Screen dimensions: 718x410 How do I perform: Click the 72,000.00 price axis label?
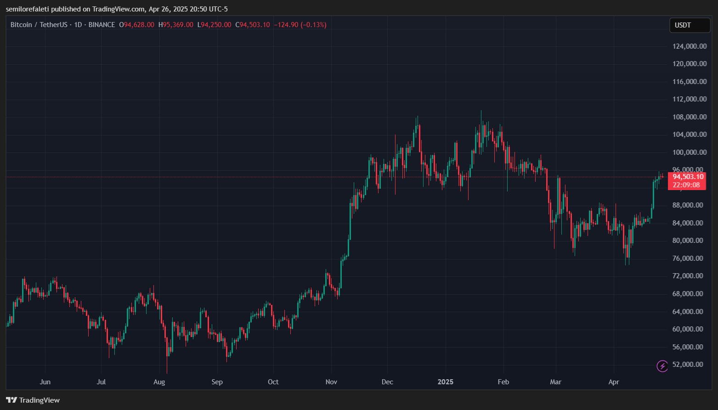pyautogui.click(x=688, y=276)
